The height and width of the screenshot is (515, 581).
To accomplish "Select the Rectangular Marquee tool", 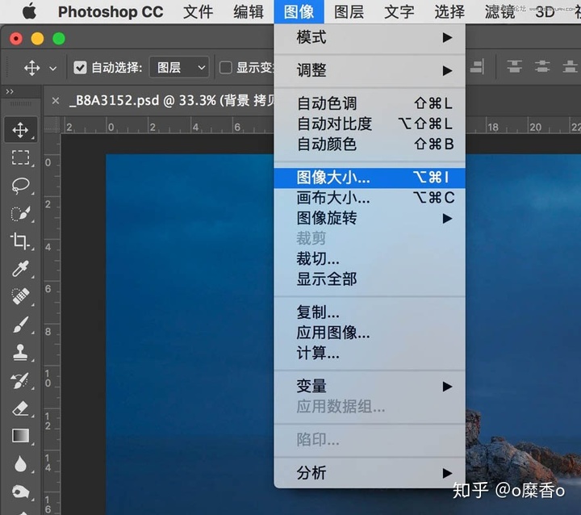I will tap(20, 157).
